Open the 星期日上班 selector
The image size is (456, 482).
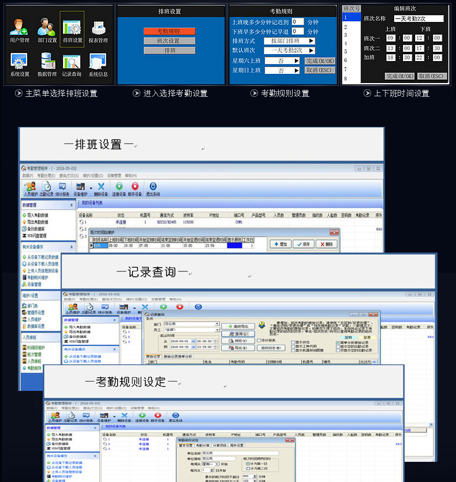click(x=282, y=70)
